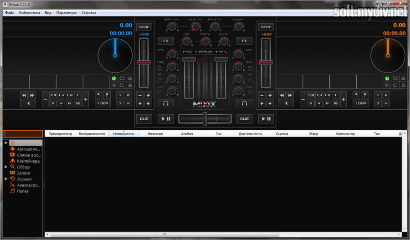
Task: Click the right deck fast-forward button
Action: pos(290,96)
